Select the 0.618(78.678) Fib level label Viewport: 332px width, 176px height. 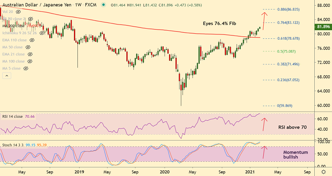coord(288,38)
